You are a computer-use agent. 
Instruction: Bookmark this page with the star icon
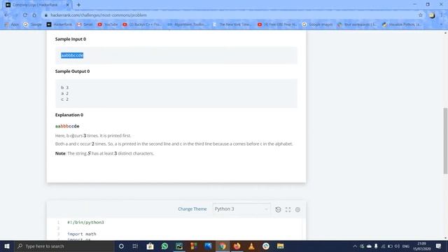coord(420,15)
